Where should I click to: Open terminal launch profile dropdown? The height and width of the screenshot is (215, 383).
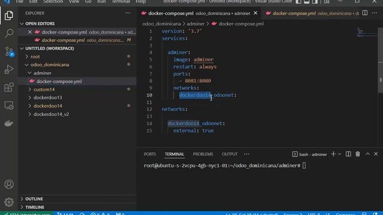pos(339,154)
